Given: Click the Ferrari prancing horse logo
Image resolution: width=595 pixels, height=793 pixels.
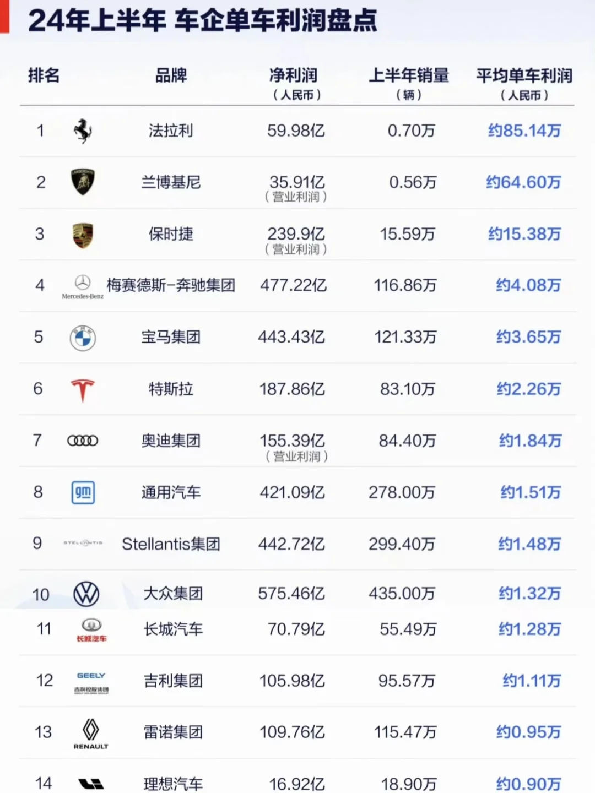Looking at the screenshot, I should 83,131.
